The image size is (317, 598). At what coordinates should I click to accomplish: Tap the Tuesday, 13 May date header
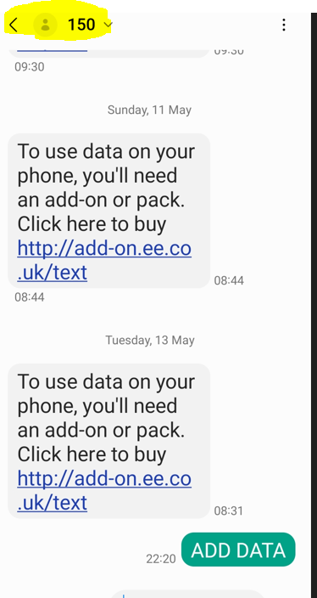tap(149, 340)
